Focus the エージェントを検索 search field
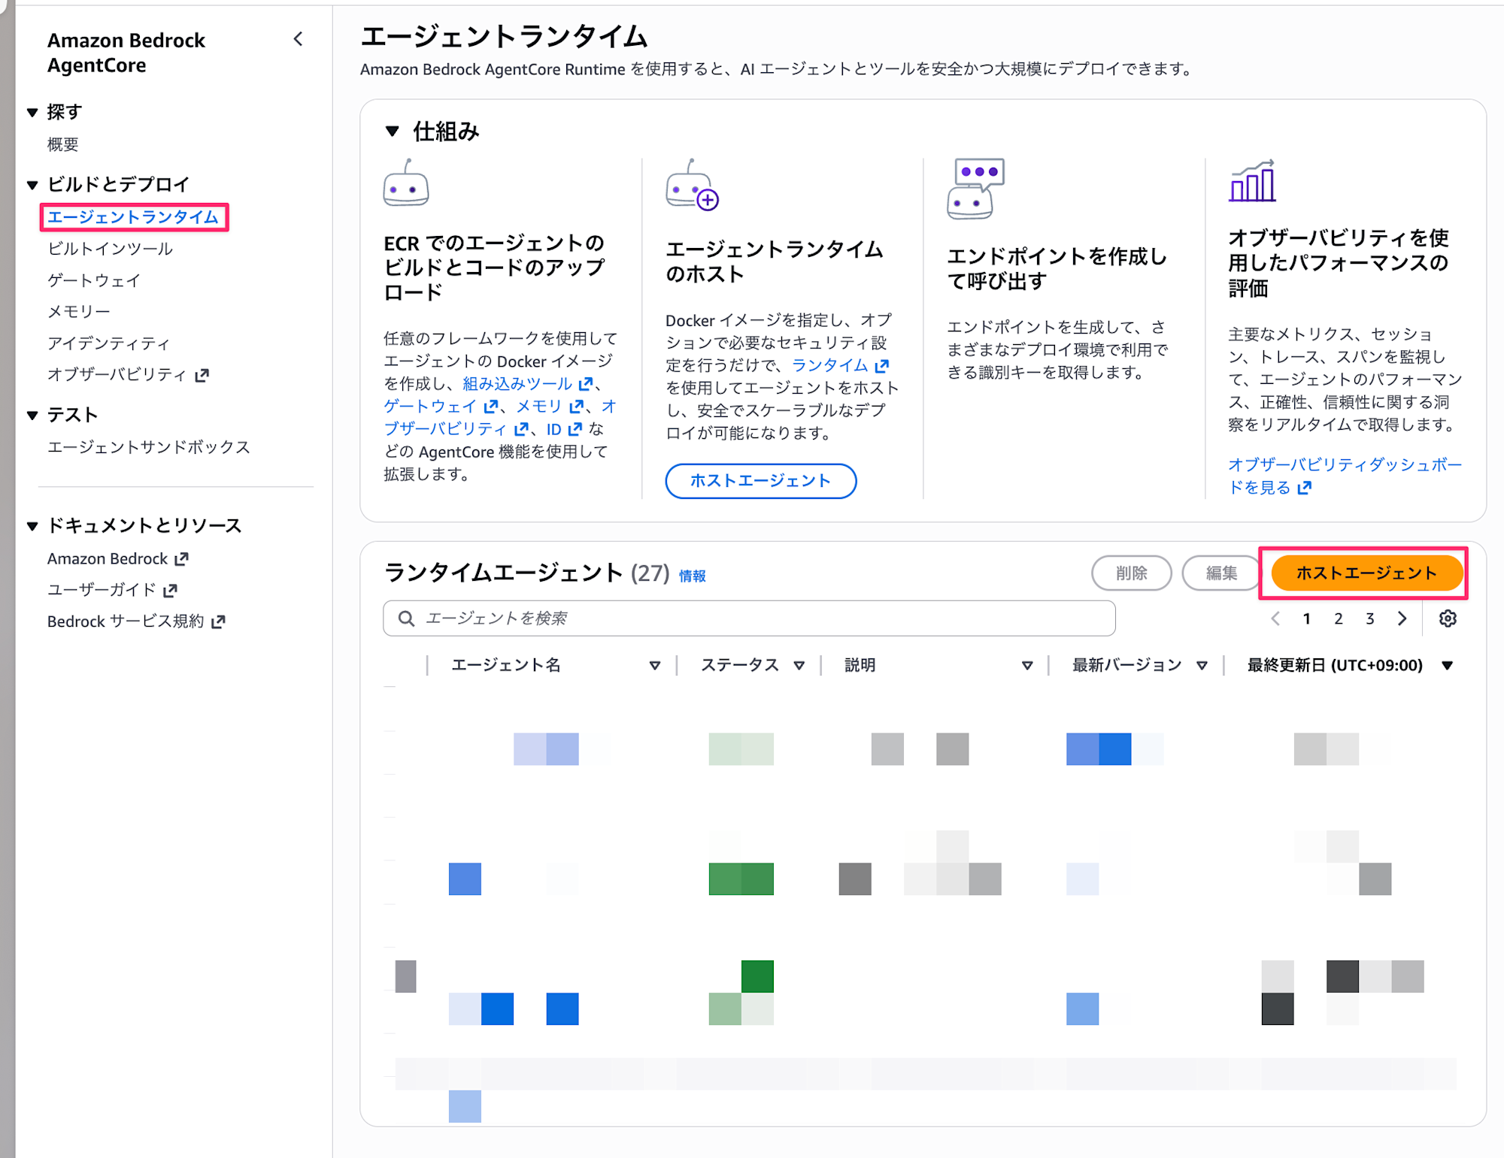 point(752,618)
